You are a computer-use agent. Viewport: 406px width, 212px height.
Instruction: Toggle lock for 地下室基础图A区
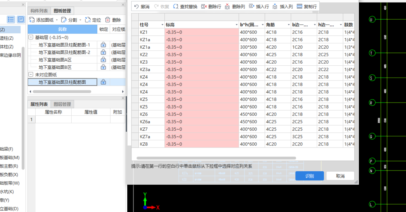coord(103,60)
